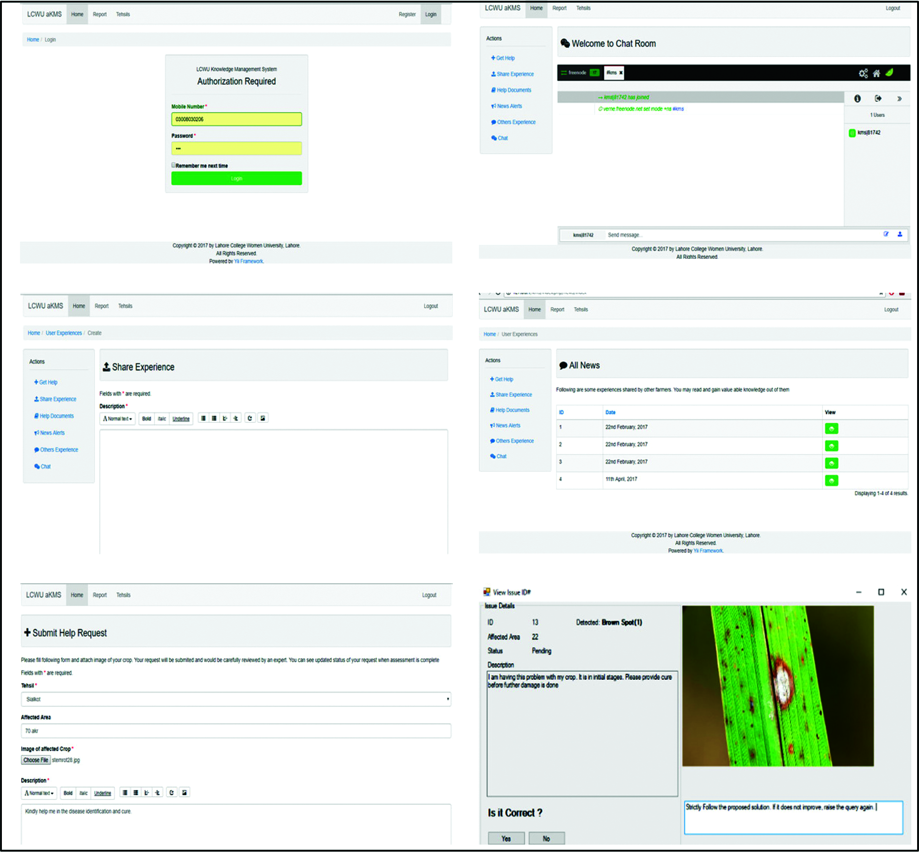Image resolution: width=919 pixels, height=852 pixels.
Task: Check Remember me next time
Action: pos(173,165)
